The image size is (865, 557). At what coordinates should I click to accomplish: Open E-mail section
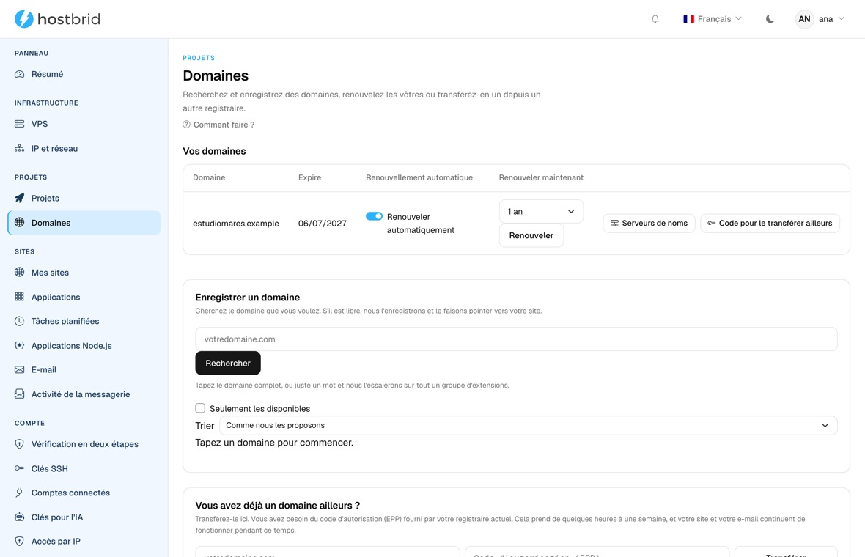pyautogui.click(x=84, y=369)
